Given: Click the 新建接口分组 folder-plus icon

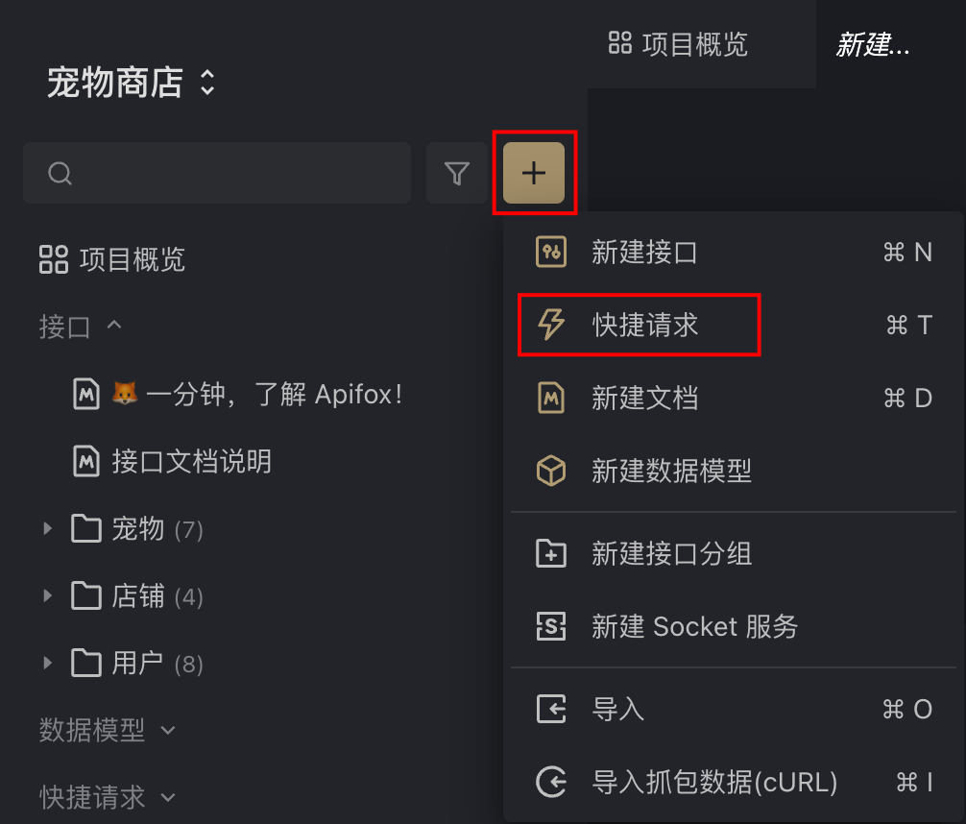Looking at the screenshot, I should 551,553.
